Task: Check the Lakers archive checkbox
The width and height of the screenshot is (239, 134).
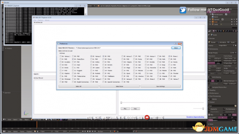Action: point(91,68)
